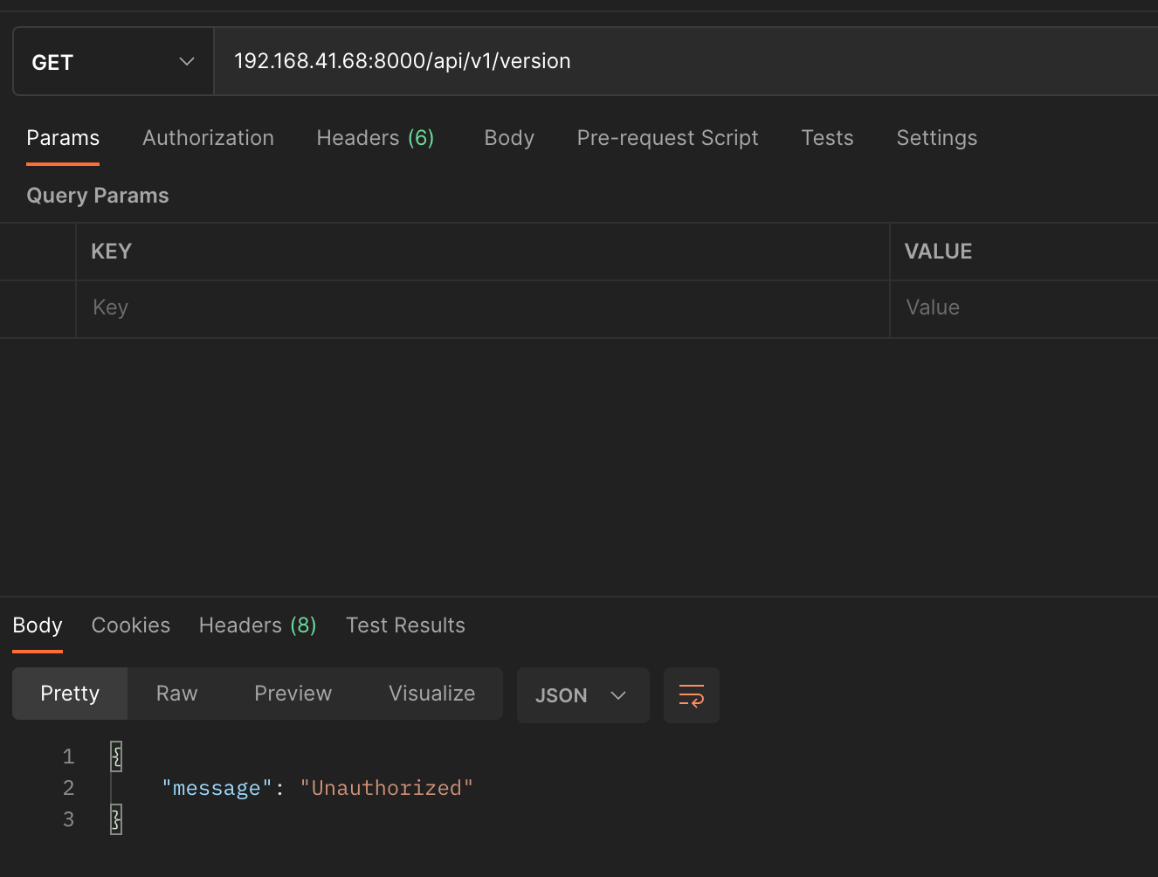The height and width of the screenshot is (877, 1158).
Task: Select the Pretty response view
Action: pos(70,694)
